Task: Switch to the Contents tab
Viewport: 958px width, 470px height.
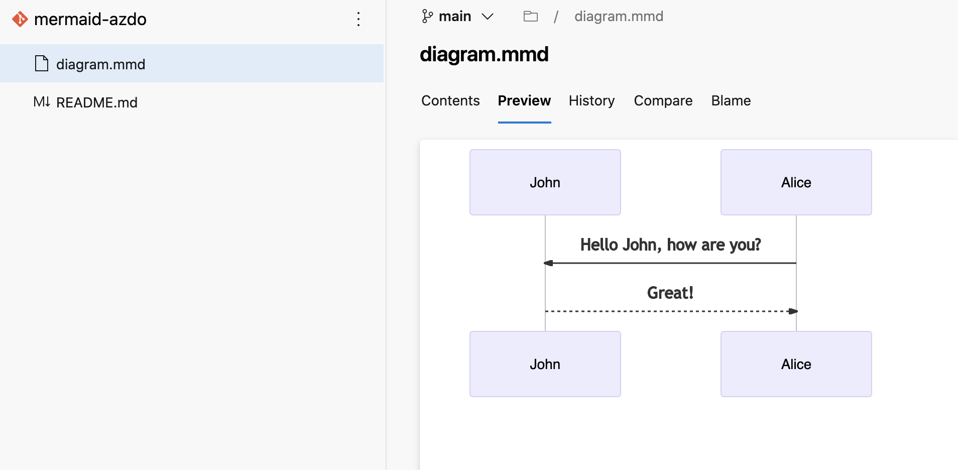Action: click(450, 101)
